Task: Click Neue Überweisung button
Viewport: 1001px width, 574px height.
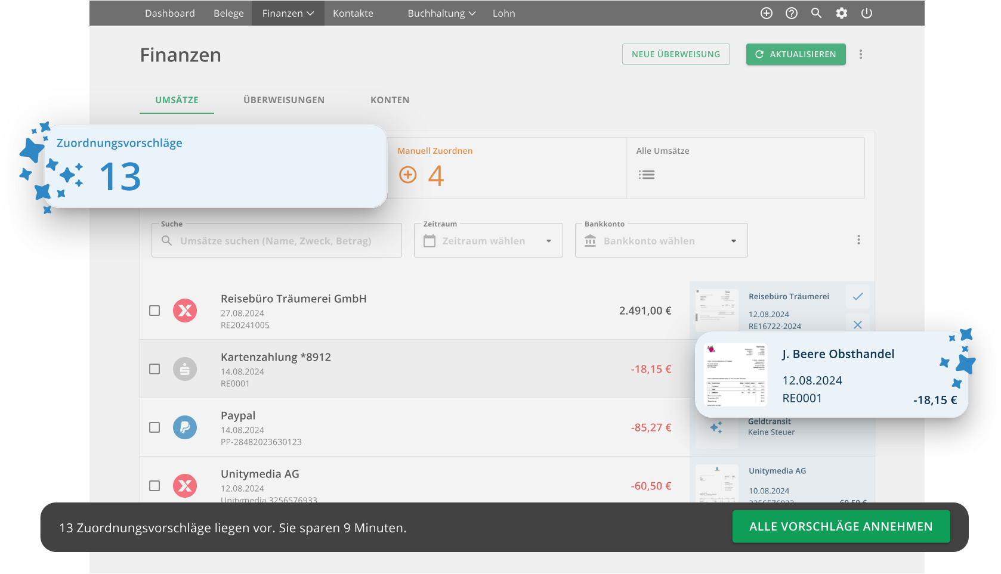Action: 676,54
